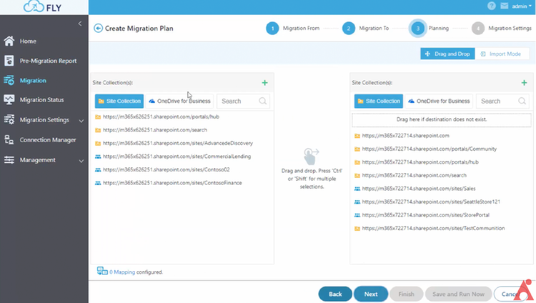Viewport: 536px width, 303px height.
Task: Select the m365x626251 portals/hub source site
Action: tap(161, 116)
